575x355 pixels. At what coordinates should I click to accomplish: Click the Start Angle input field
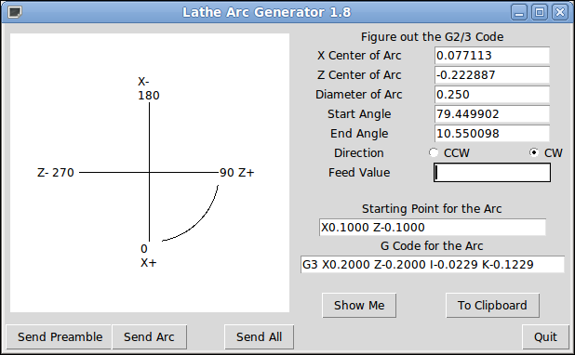492,114
